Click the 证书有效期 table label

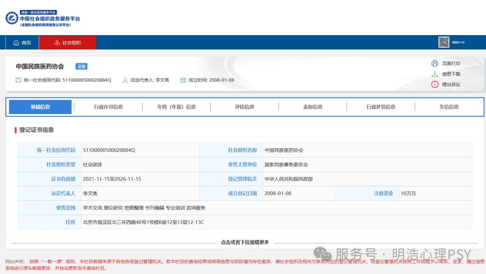pyautogui.click(x=63, y=179)
